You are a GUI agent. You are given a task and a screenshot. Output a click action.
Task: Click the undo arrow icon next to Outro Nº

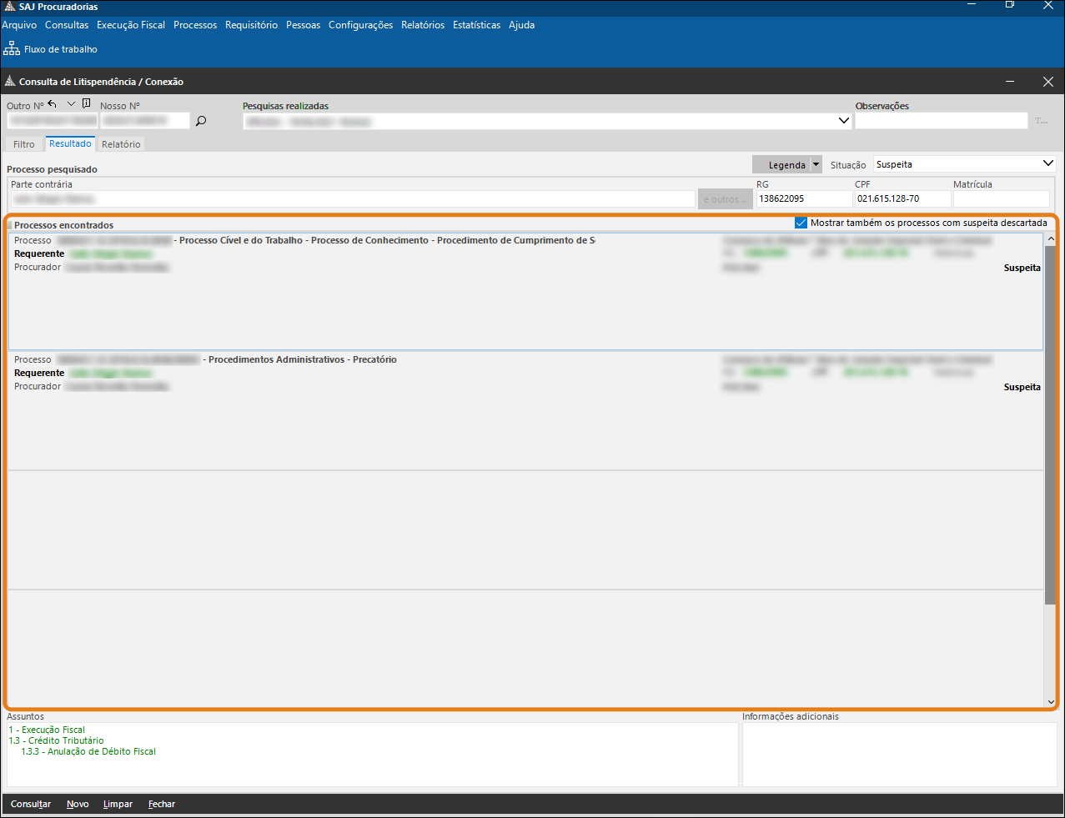pos(53,104)
